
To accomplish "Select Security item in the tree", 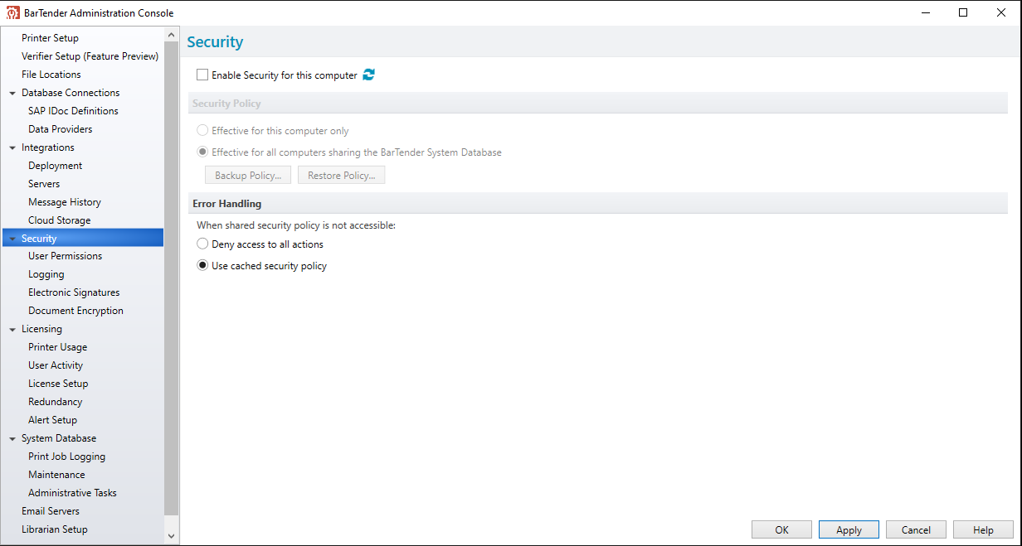I will coord(83,239).
